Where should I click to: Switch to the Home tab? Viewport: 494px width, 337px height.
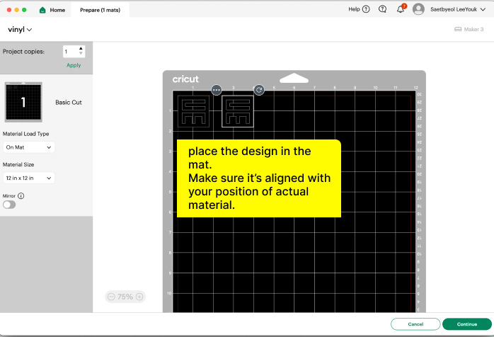coord(52,10)
